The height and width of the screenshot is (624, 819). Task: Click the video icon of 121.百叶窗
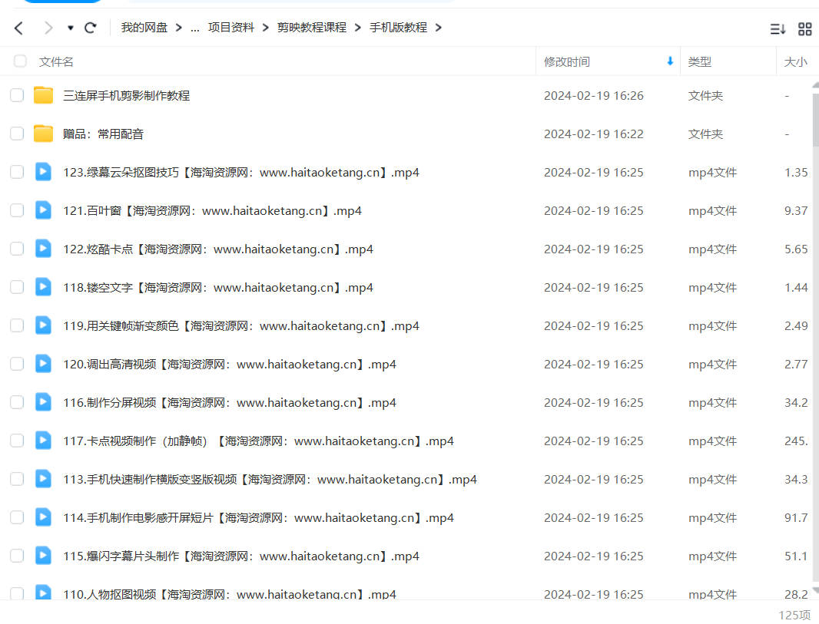(43, 210)
